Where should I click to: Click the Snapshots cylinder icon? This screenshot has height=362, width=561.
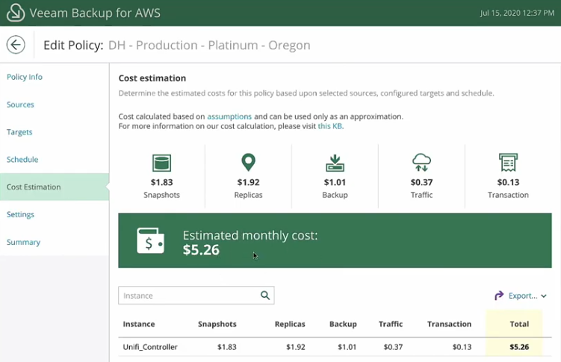(161, 163)
